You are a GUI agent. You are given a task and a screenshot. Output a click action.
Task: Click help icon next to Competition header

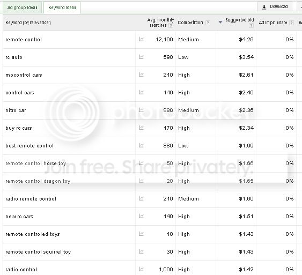pyautogui.click(x=208, y=23)
